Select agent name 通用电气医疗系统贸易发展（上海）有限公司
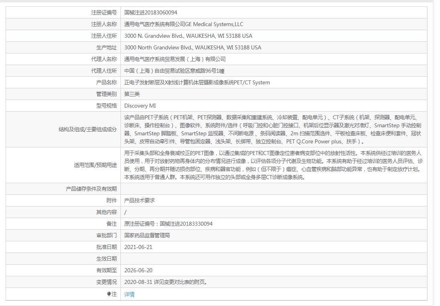This screenshot has height=306, width=440. pyautogui.click(x=175, y=59)
